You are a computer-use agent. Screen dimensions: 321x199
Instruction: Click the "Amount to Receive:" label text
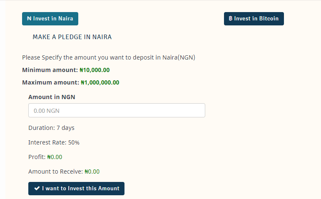pyautogui.click(x=55, y=172)
